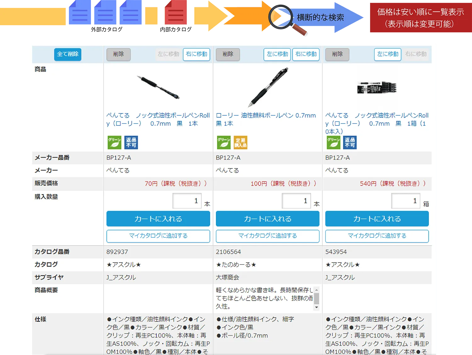
Task: Click the catalog number 543954
Action: (336, 252)
